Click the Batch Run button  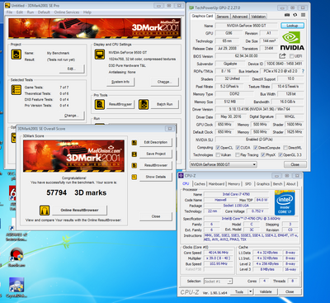coord(164,104)
